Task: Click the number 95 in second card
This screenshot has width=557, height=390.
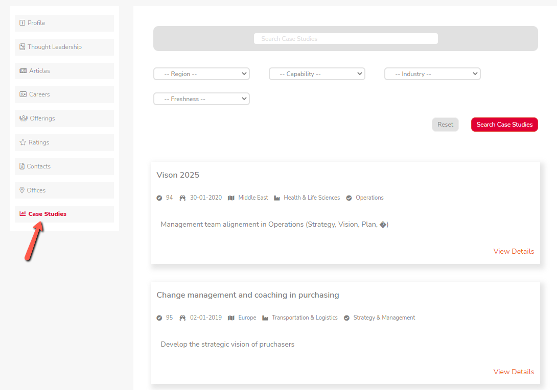Action: [170, 318]
